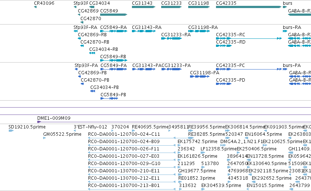Click the CG42335-PD protein label

231,80
